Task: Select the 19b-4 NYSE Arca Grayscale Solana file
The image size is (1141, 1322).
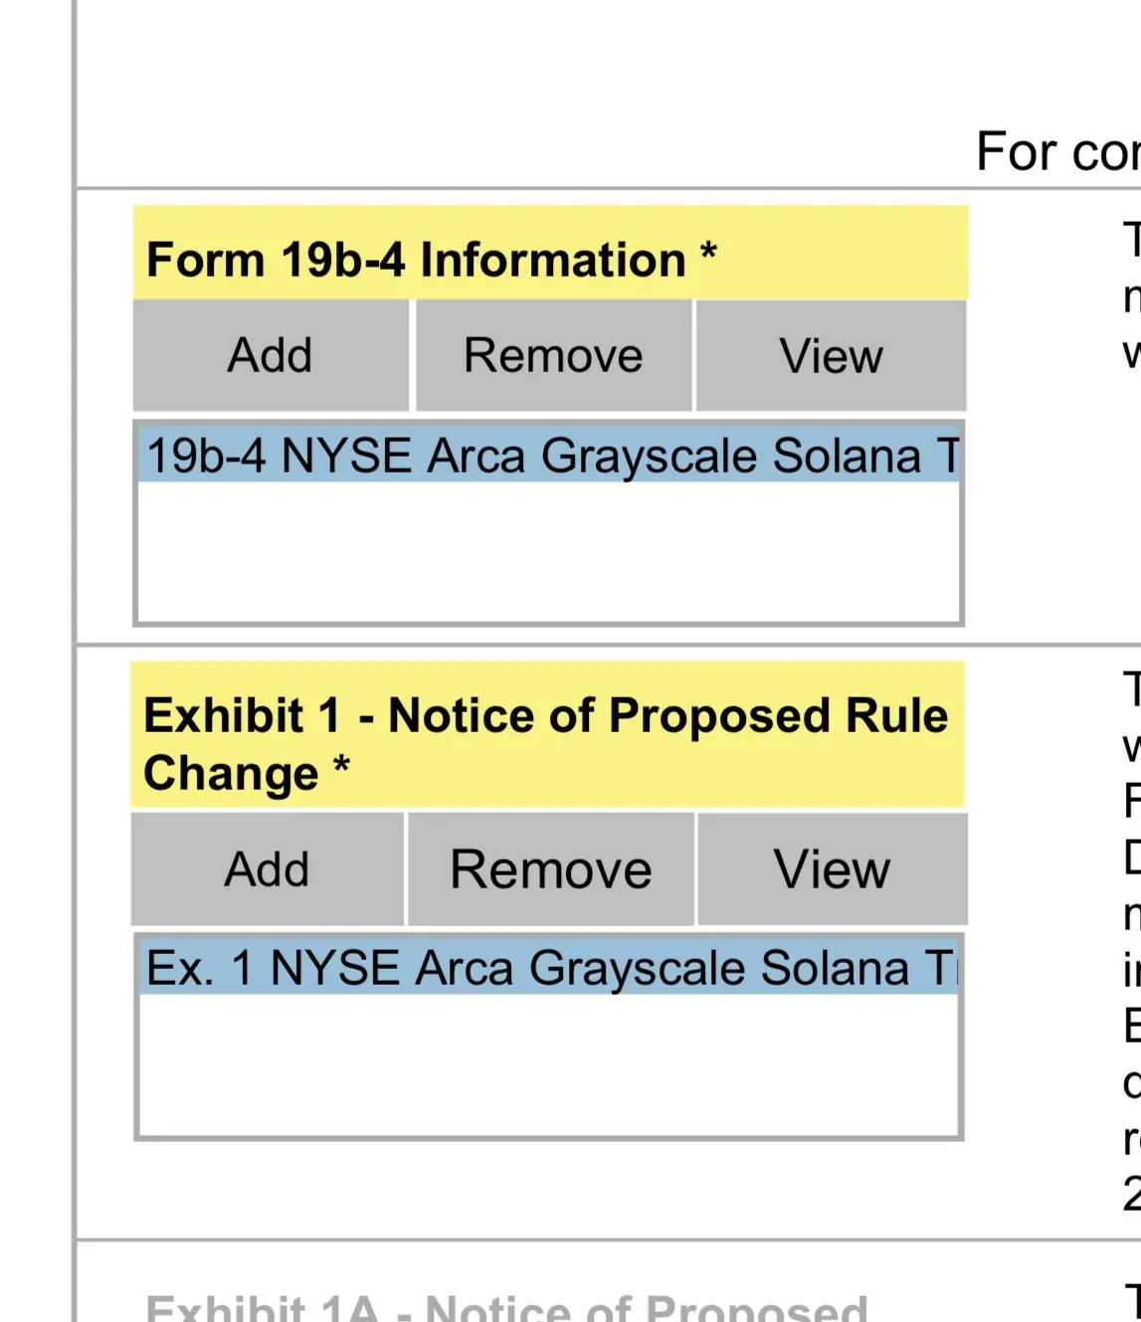Action: (x=549, y=457)
